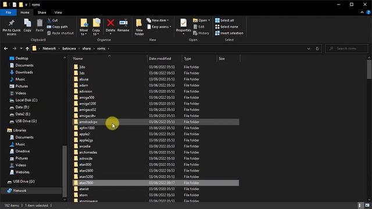Image resolution: width=372 pixels, height=209 pixels.
Task: Open the recent locations dropdown
Action: tap(21, 49)
